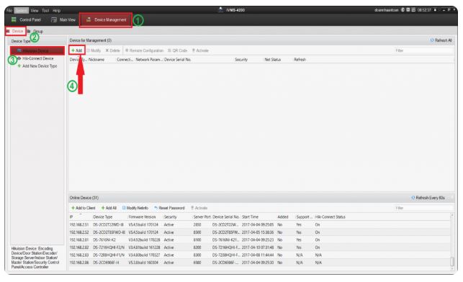The height and width of the screenshot is (282, 463).
Task: Select the online device row 192.168.2.88
Action: [x=259, y=263]
